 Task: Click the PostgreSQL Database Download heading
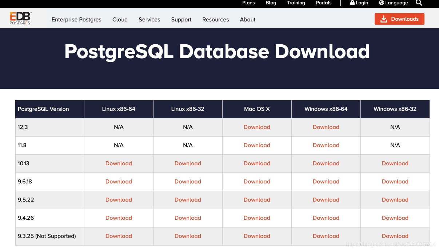217,52
